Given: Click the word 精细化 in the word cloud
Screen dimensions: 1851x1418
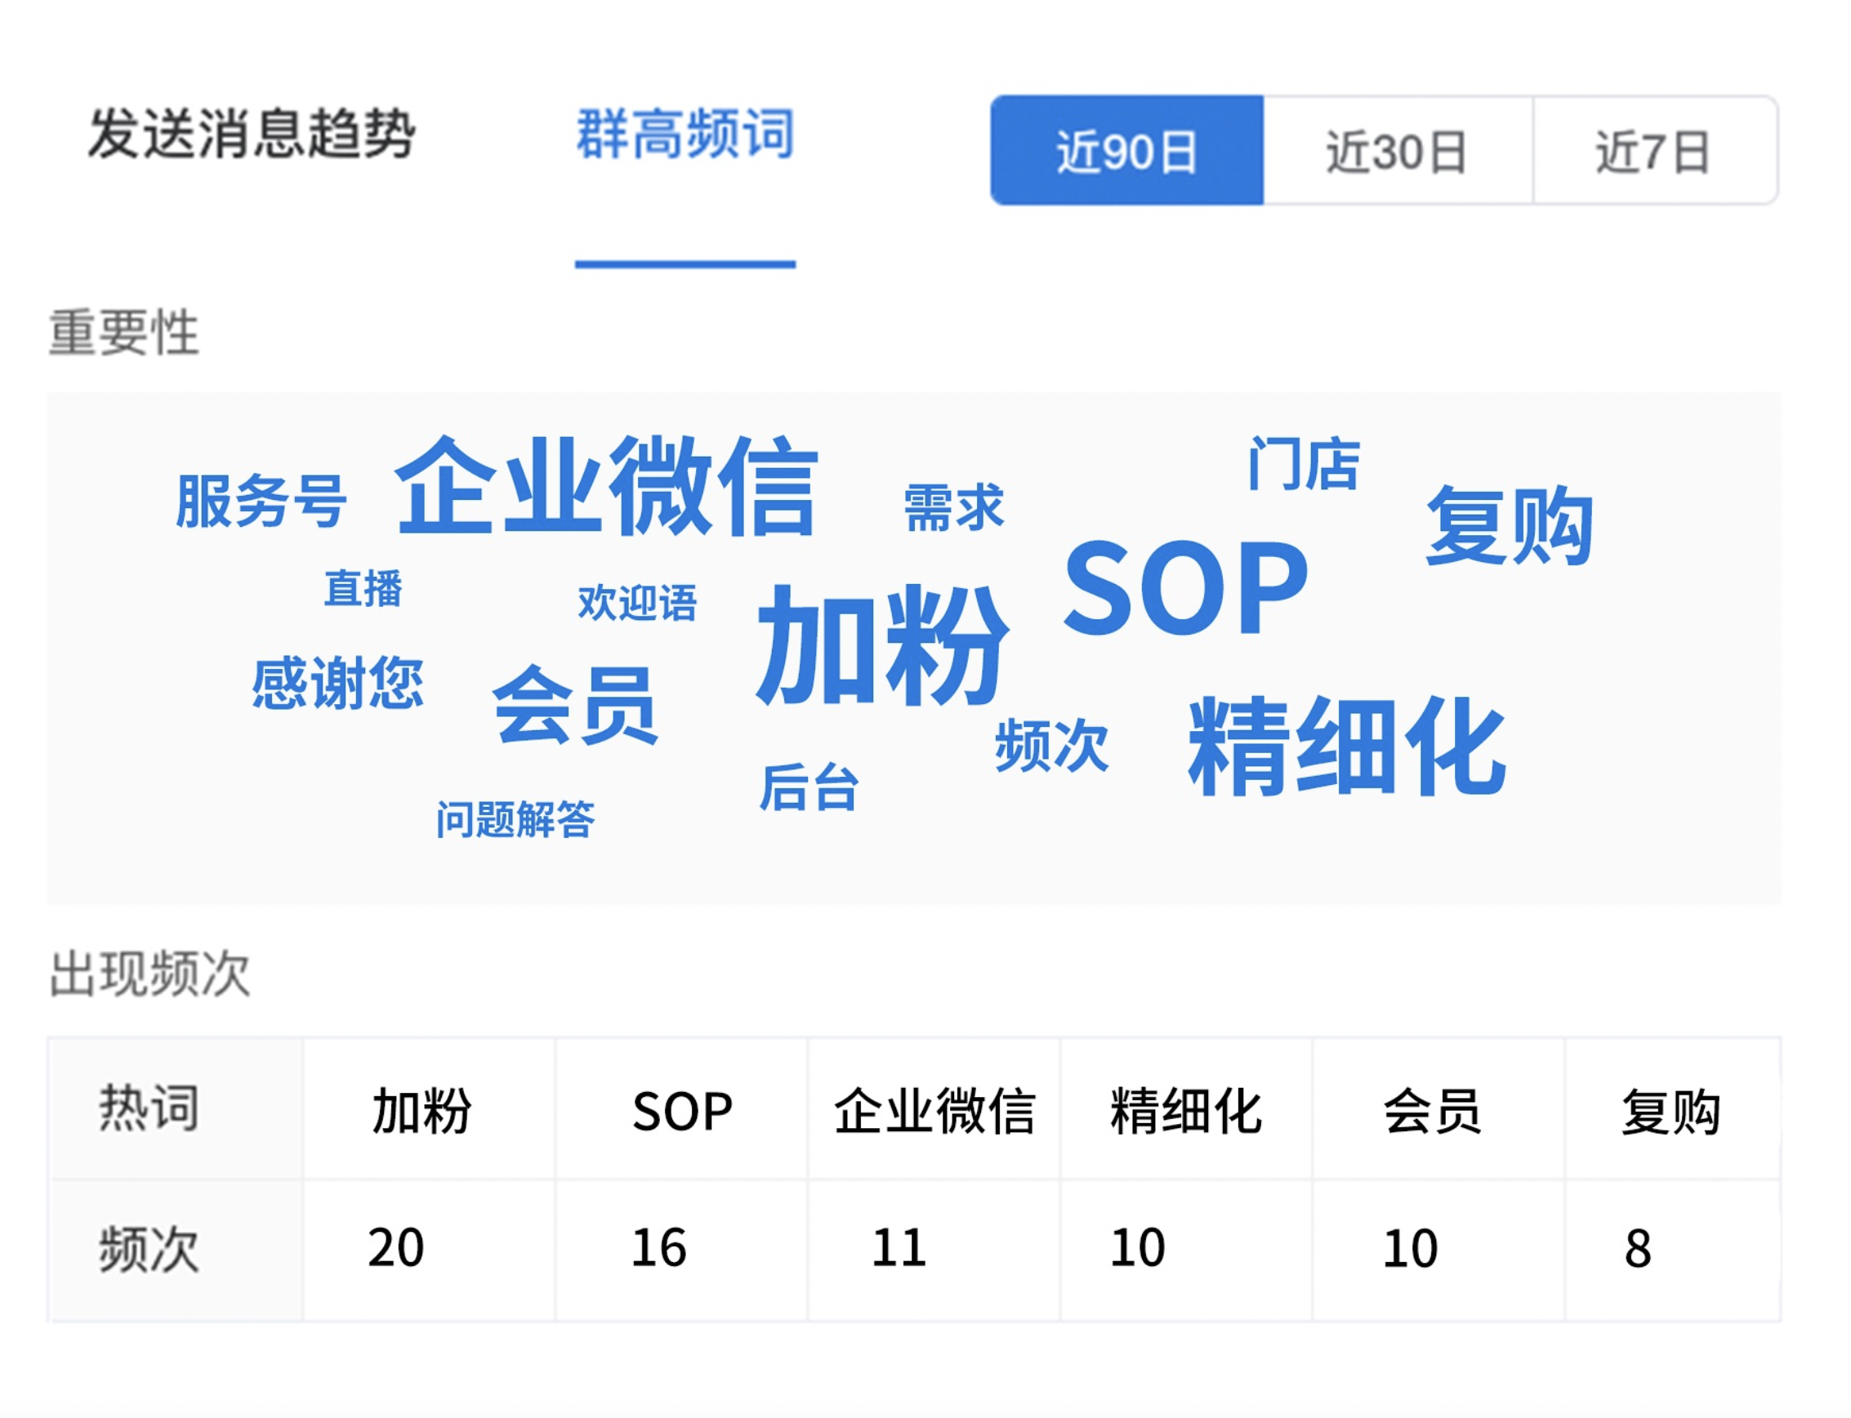Looking at the screenshot, I should click(x=1347, y=746).
